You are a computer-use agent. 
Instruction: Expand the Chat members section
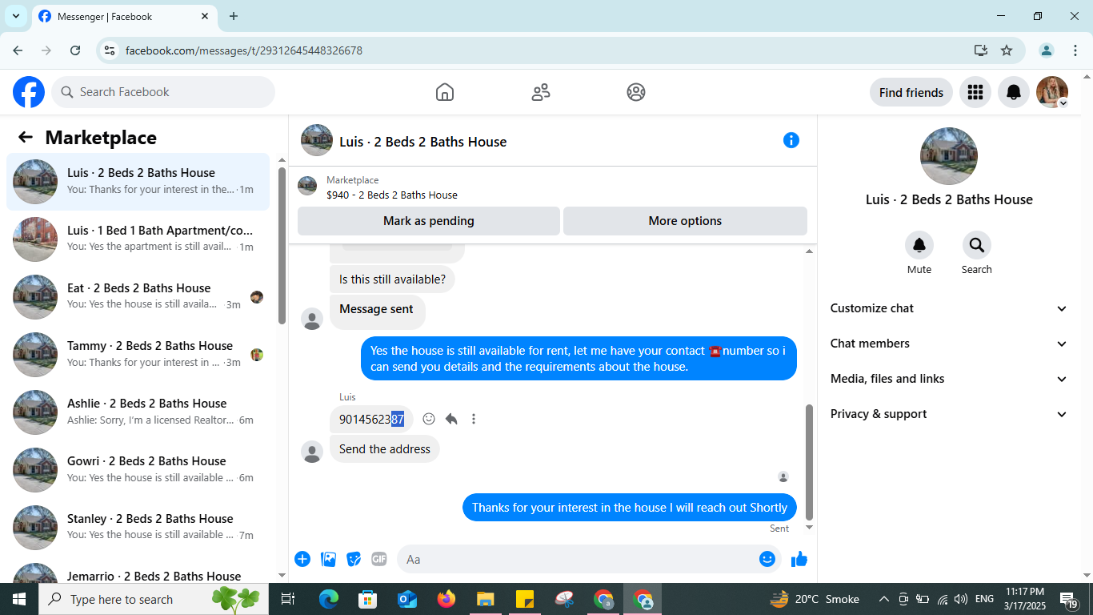(x=949, y=344)
